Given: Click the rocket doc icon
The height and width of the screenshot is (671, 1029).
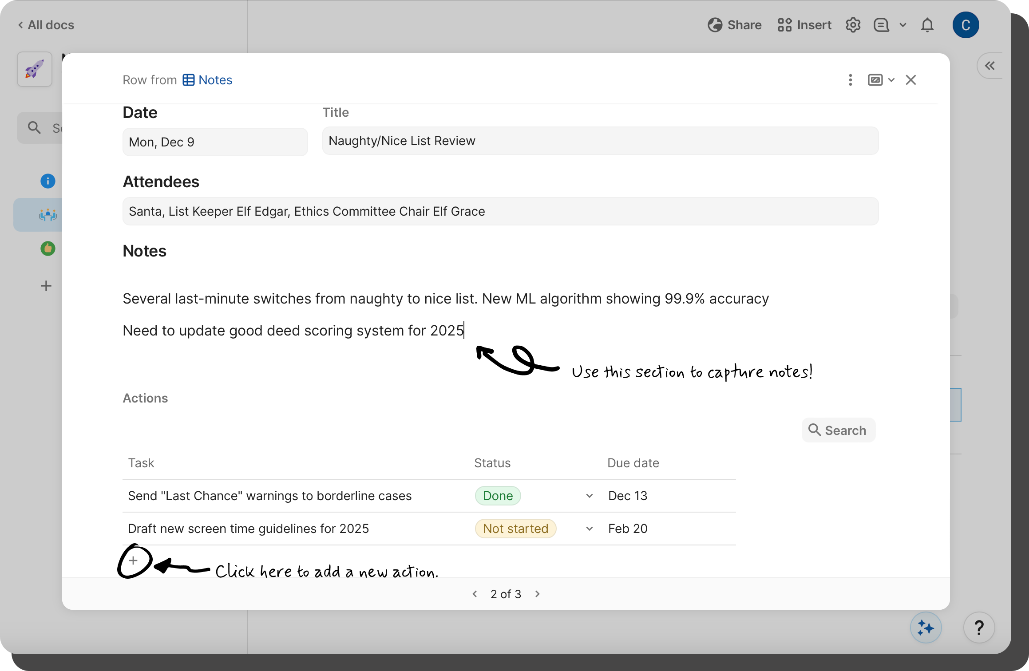Looking at the screenshot, I should point(35,69).
